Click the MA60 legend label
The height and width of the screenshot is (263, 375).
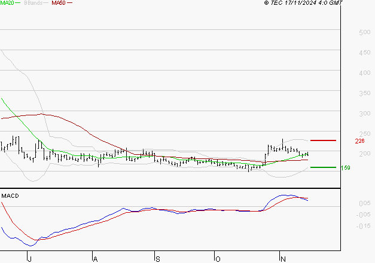tap(58, 4)
